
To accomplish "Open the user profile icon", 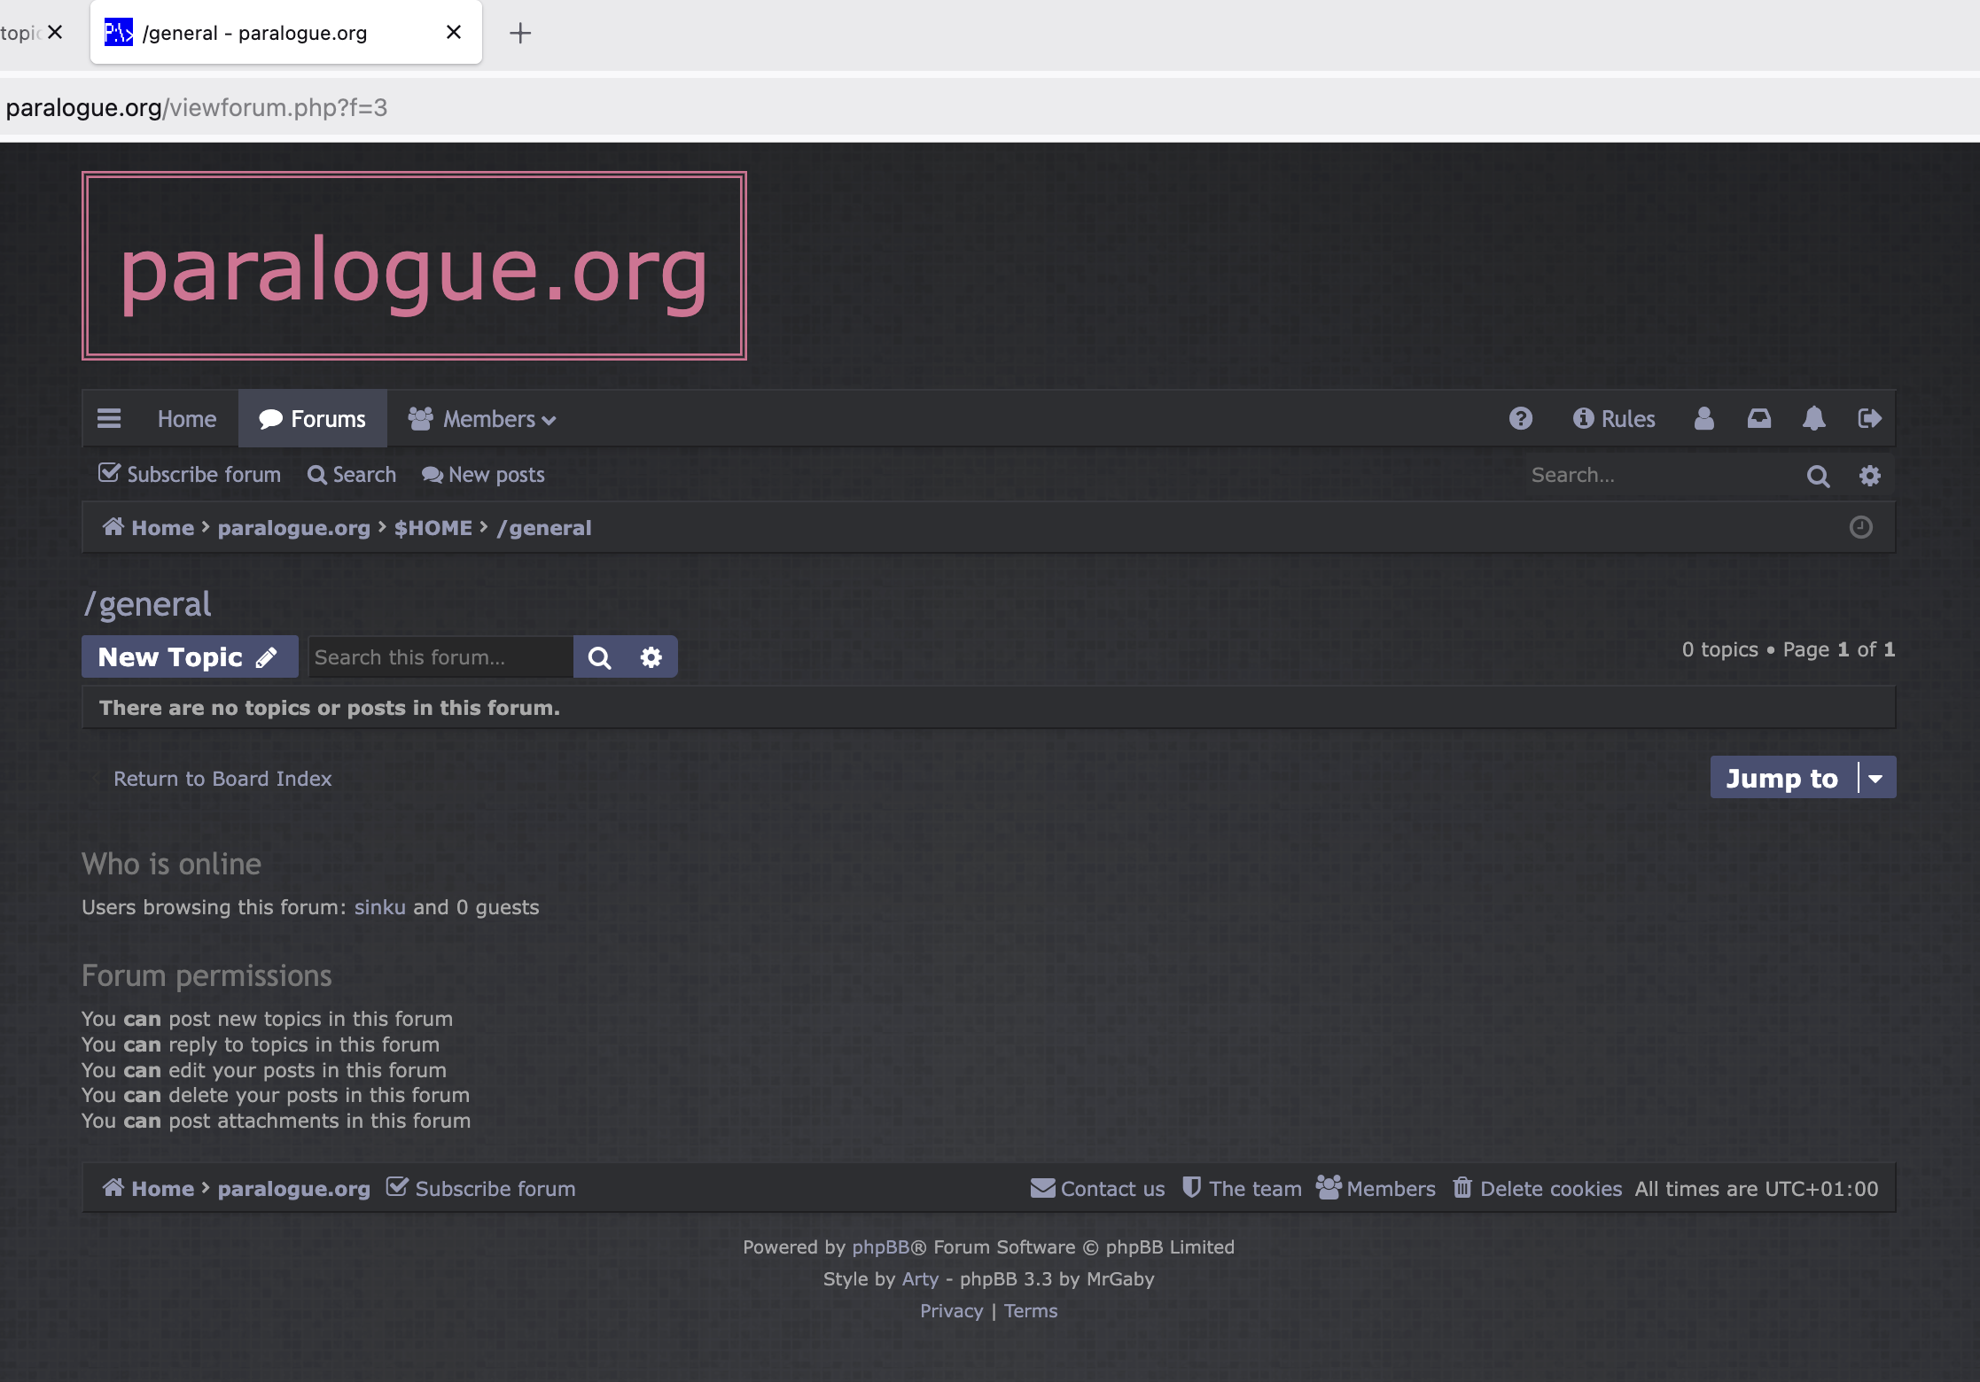I will click(x=1703, y=418).
